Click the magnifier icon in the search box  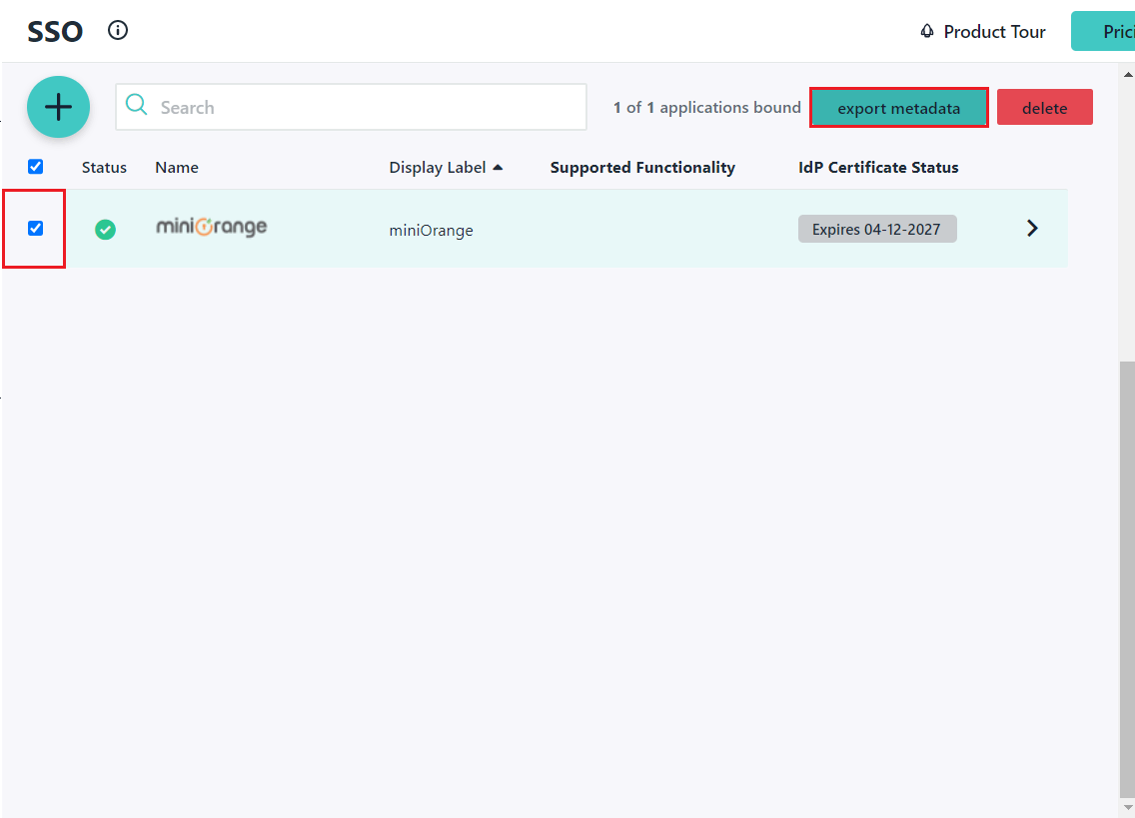136,105
